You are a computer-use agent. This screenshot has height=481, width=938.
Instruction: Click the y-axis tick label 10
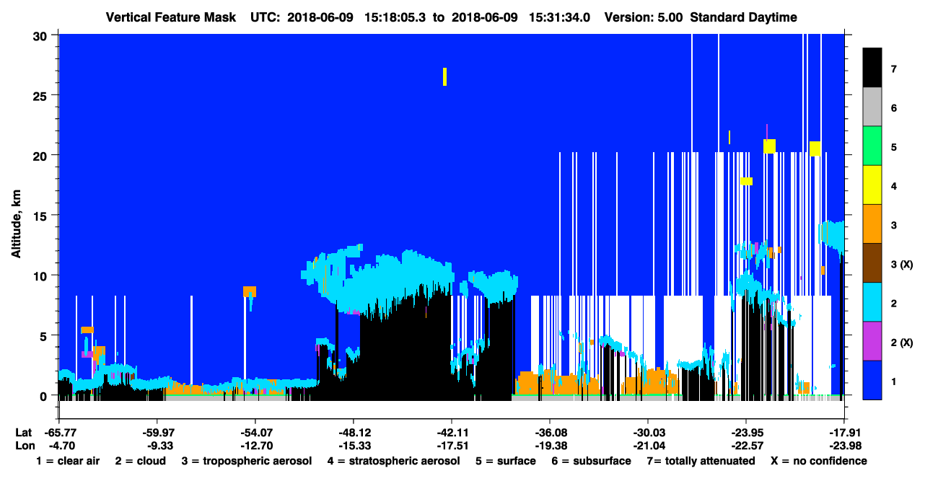(41, 275)
